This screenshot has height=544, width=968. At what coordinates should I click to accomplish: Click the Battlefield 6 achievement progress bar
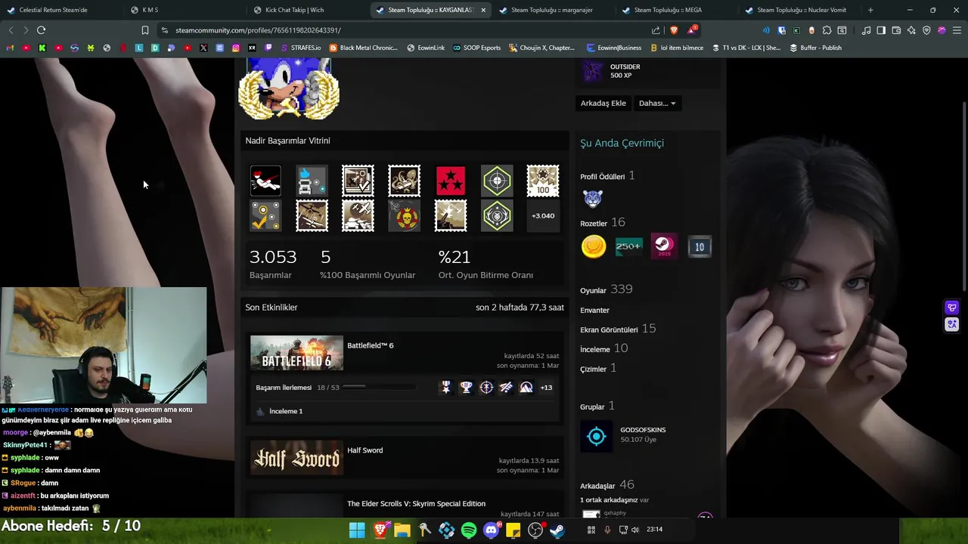(379, 388)
